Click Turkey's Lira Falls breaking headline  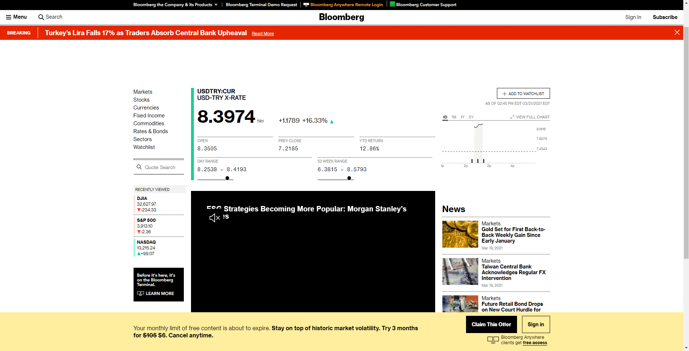146,33
